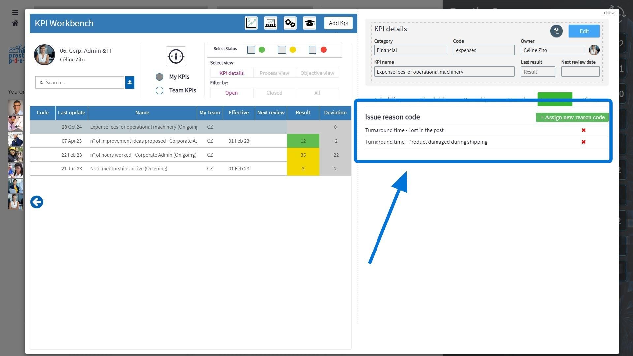
Task: Open the hamburger menu
Action: pyautogui.click(x=15, y=13)
